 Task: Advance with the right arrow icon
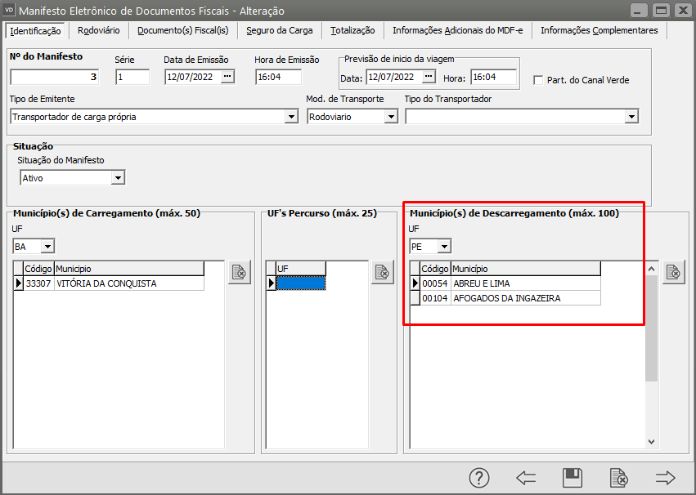click(x=665, y=478)
